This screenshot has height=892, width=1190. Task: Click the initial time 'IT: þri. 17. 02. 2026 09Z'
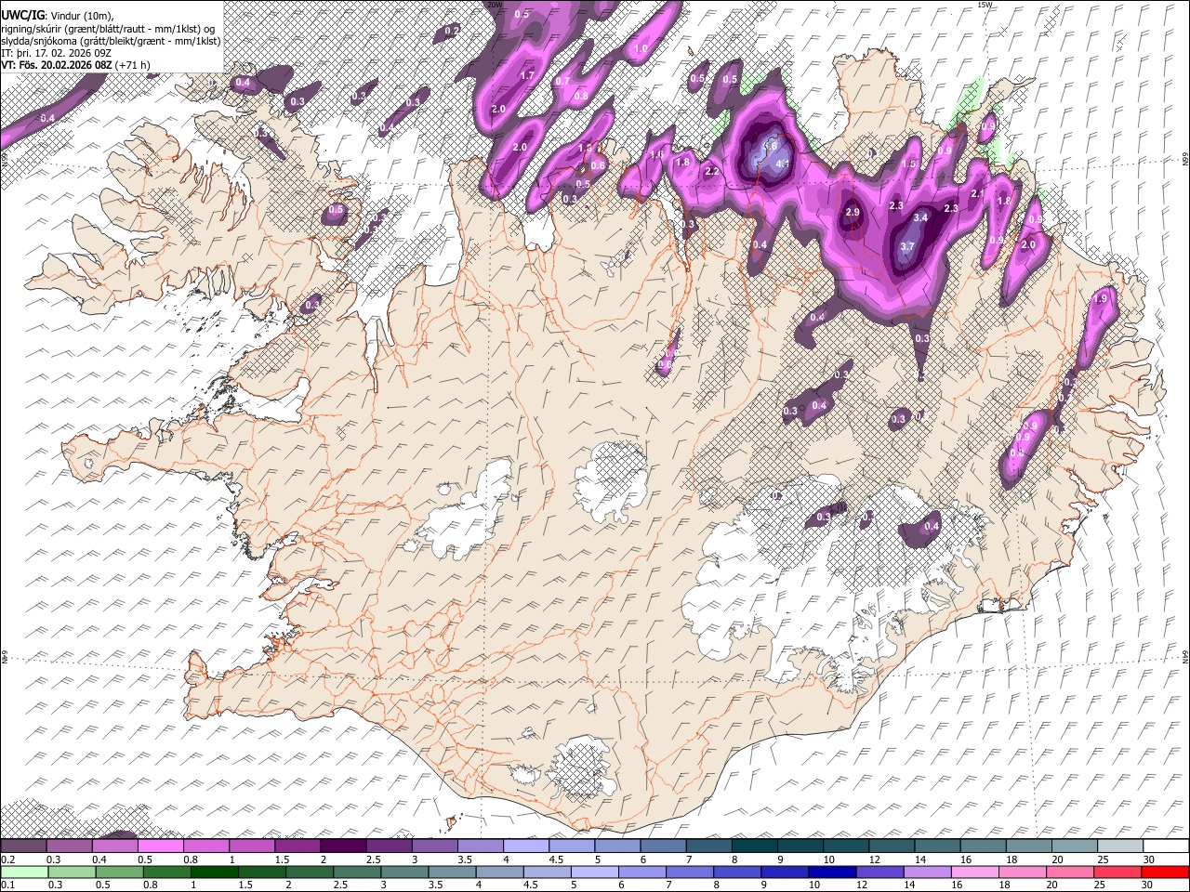[x=57, y=53]
